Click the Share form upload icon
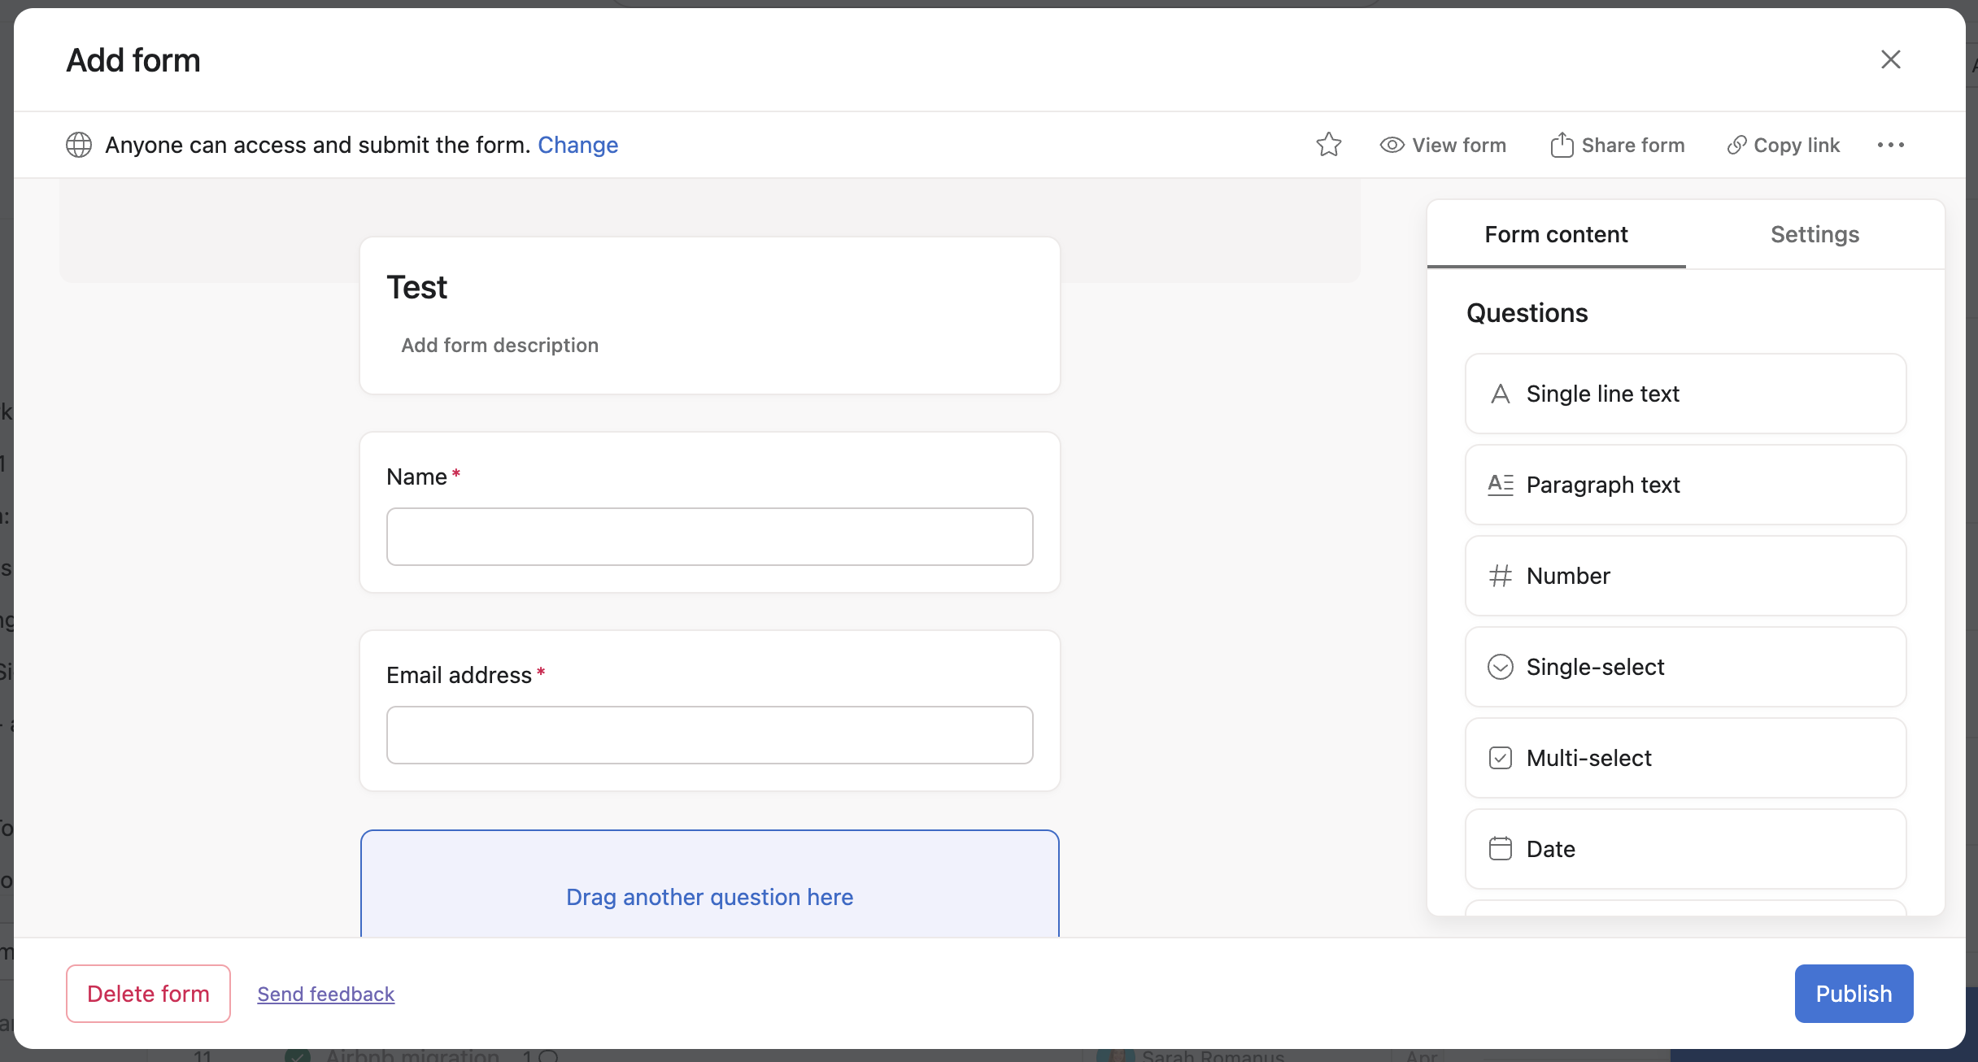Viewport: 1978px width, 1062px height. [x=1561, y=145]
